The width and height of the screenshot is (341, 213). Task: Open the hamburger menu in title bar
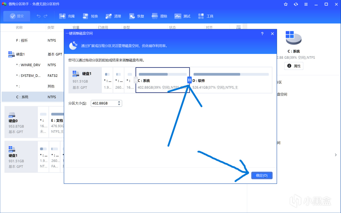[x=306, y=4]
